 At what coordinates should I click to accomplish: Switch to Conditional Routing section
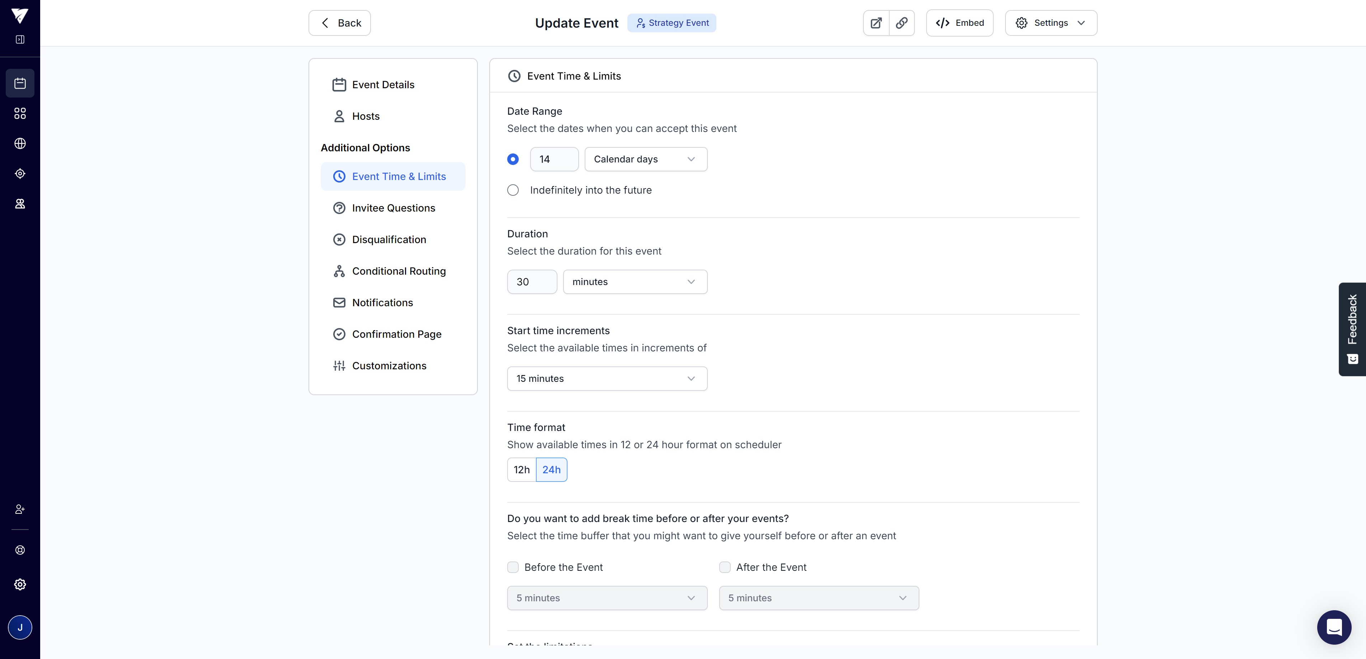398,271
